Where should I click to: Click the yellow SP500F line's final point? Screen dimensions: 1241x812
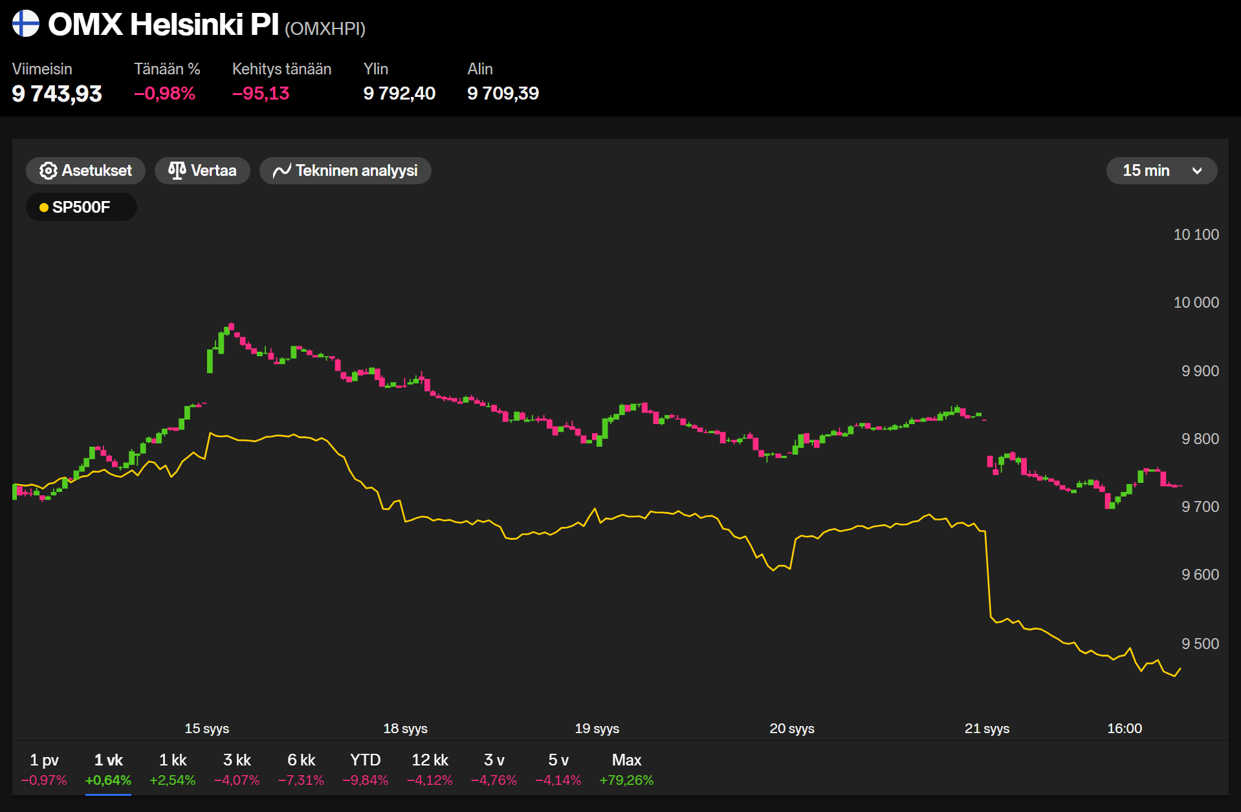coord(1180,669)
